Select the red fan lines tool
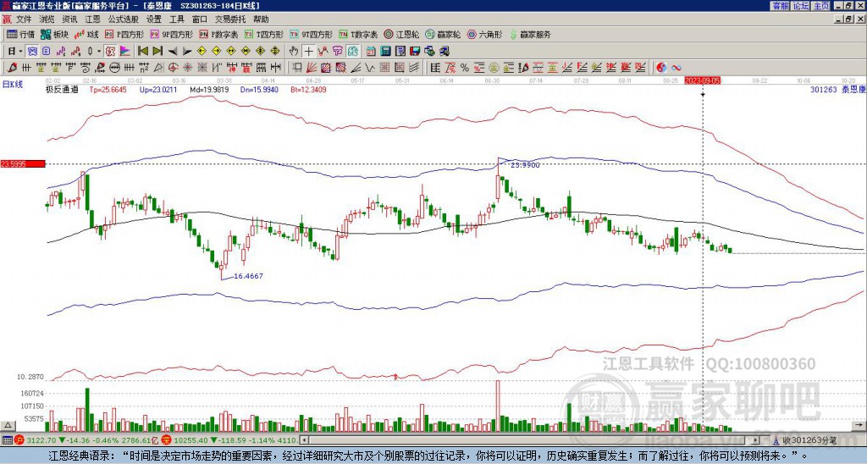 312,68
